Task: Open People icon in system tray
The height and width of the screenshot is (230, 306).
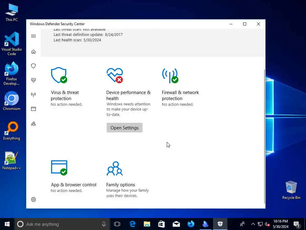Action: coord(242,224)
